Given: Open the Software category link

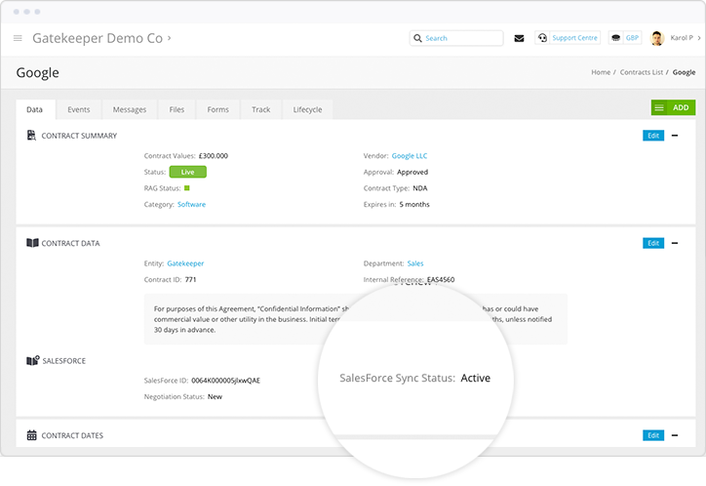Looking at the screenshot, I should (x=191, y=205).
